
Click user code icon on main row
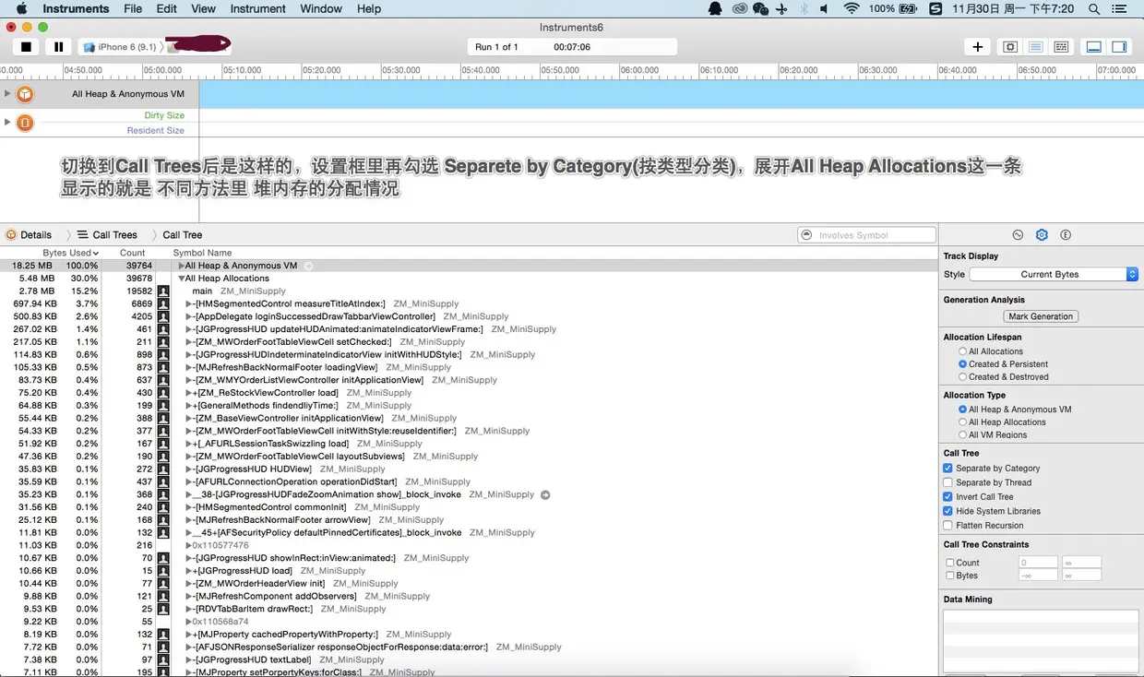pyautogui.click(x=163, y=291)
